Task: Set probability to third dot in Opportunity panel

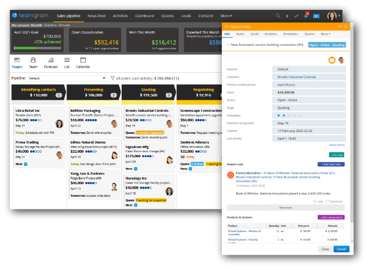Action: [x=289, y=116]
